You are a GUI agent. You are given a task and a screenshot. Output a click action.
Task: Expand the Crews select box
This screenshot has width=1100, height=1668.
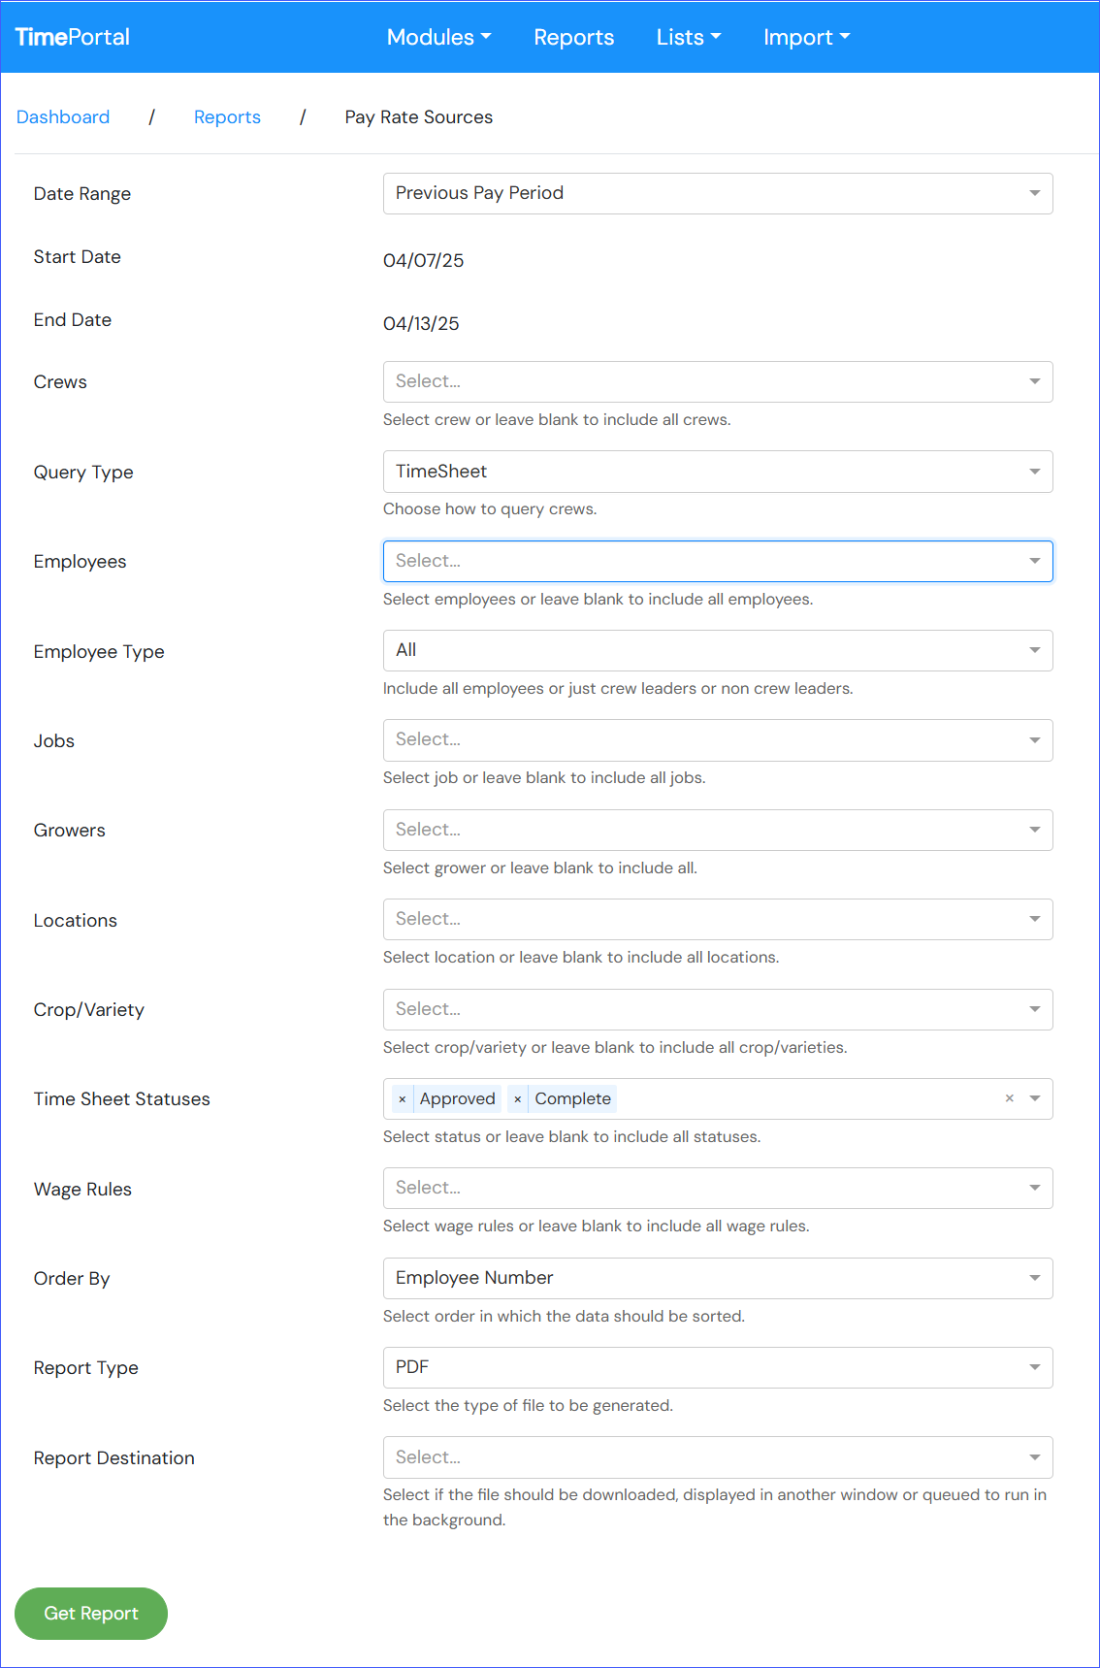point(718,381)
